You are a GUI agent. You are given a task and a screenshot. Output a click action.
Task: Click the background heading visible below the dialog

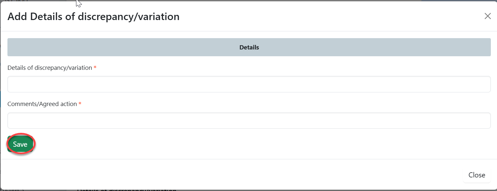click(127, 190)
